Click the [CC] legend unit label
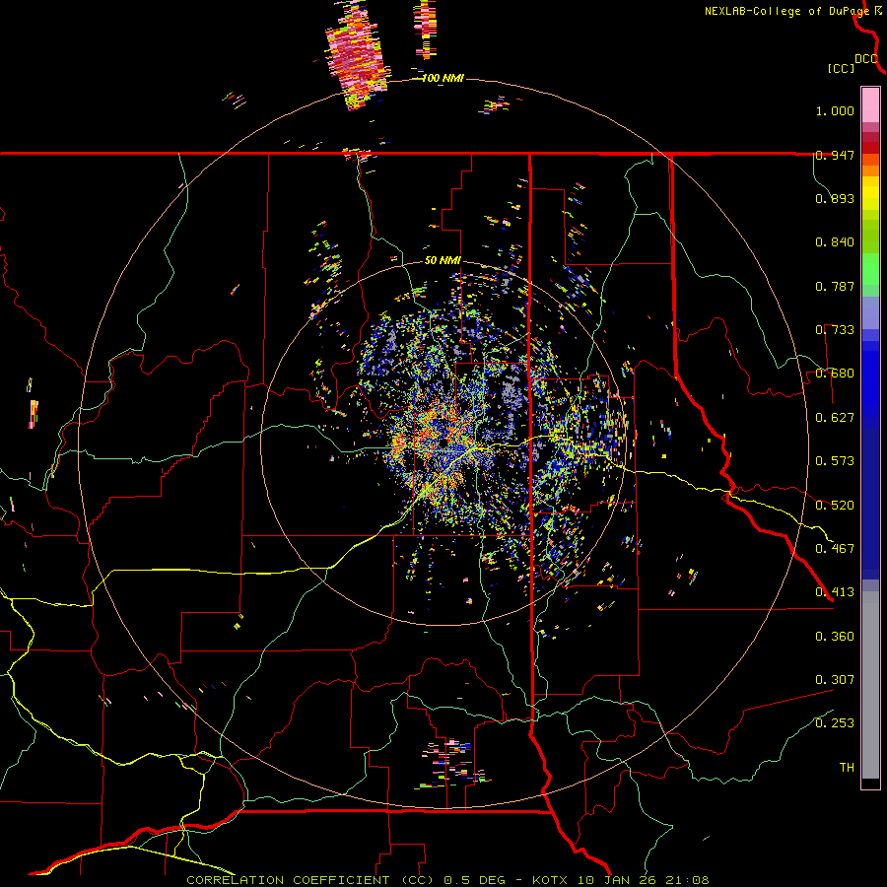The image size is (887, 887). pyautogui.click(x=841, y=68)
